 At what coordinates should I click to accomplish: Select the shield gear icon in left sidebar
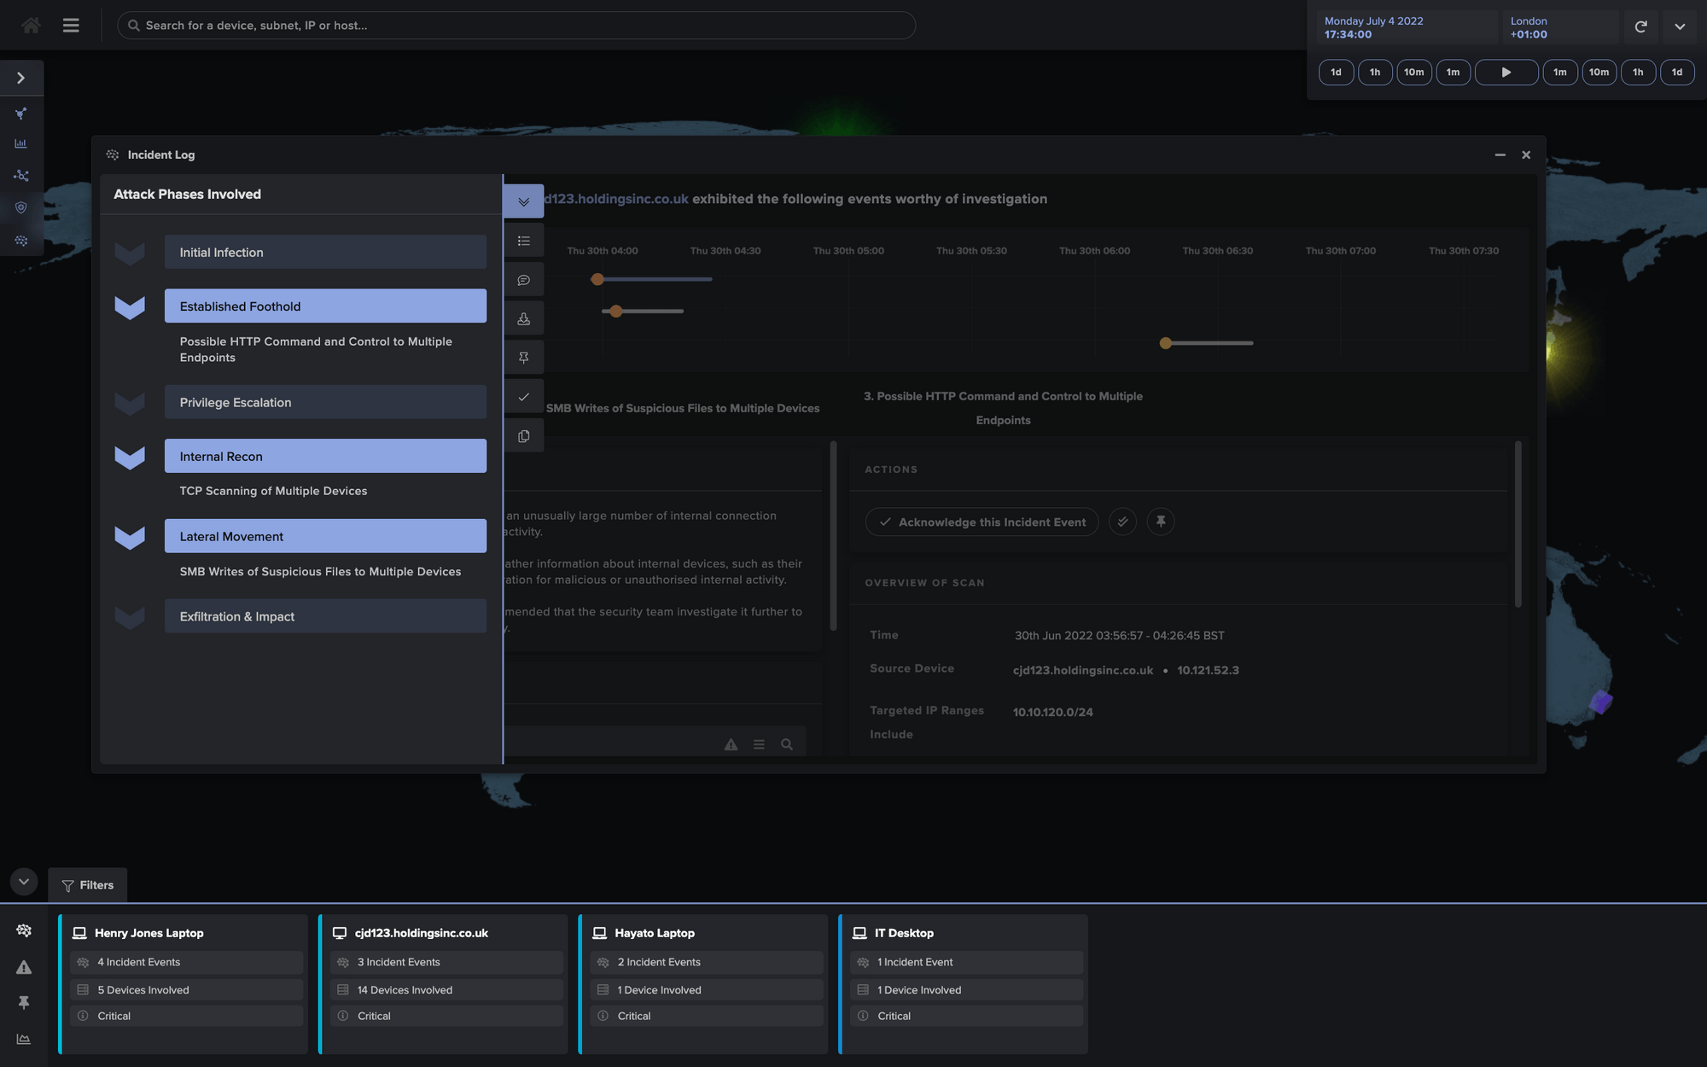[x=20, y=207]
